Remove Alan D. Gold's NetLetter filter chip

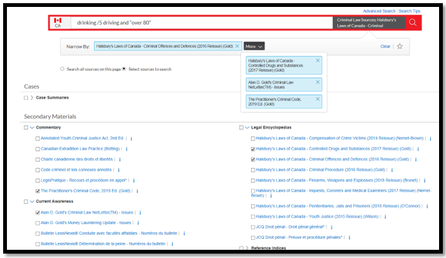(317, 81)
